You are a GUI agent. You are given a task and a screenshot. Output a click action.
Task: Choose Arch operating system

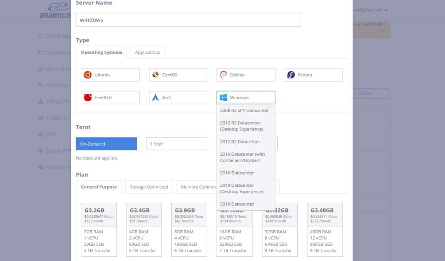click(x=178, y=98)
